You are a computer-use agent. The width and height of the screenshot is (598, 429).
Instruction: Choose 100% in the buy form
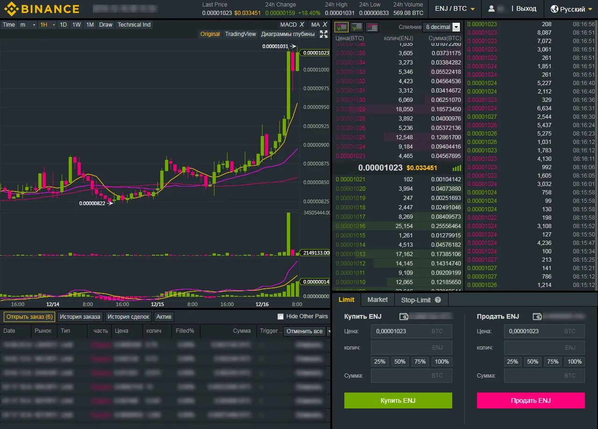coord(441,362)
